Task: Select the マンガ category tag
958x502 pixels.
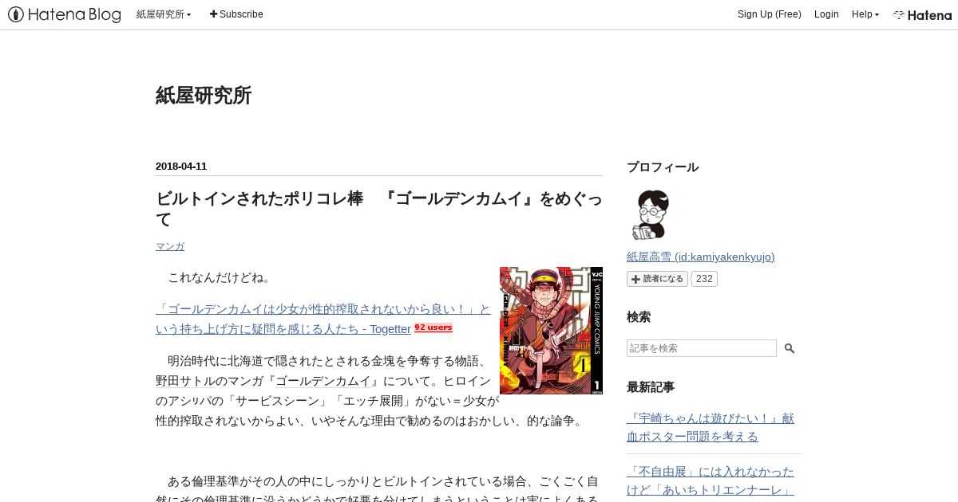Action: pyautogui.click(x=170, y=246)
